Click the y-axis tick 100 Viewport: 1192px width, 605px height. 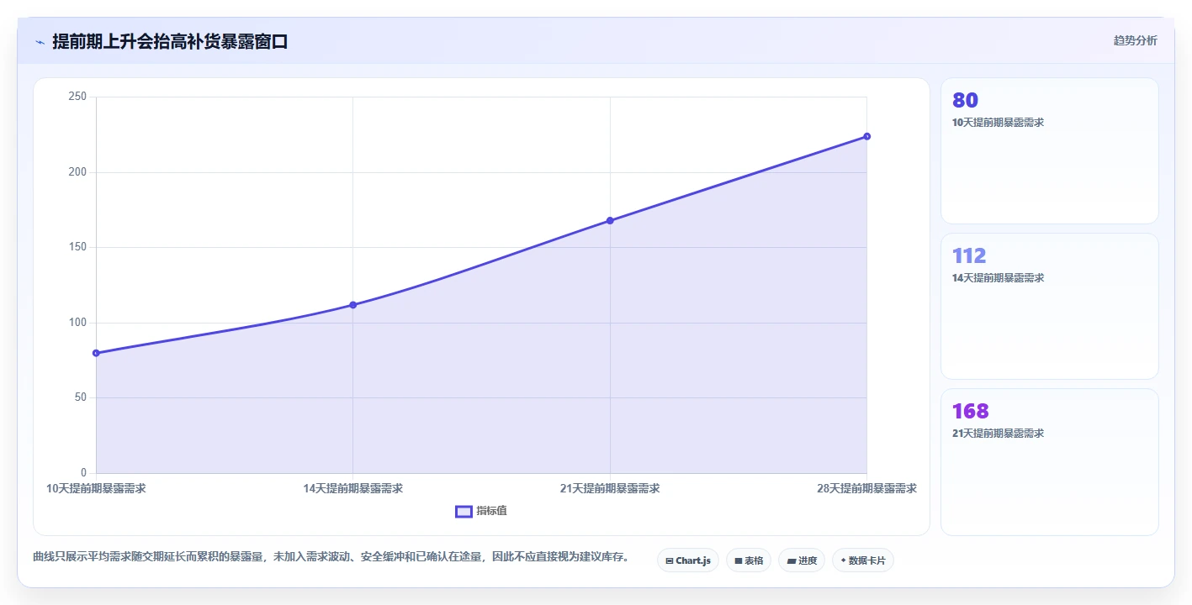pos(77,323)
